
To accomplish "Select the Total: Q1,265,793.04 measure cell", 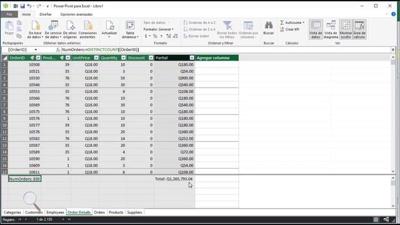I will 174,179.
